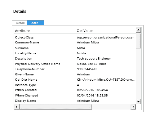Click the horizontal scrollbar left arrow

click(16, 107)
